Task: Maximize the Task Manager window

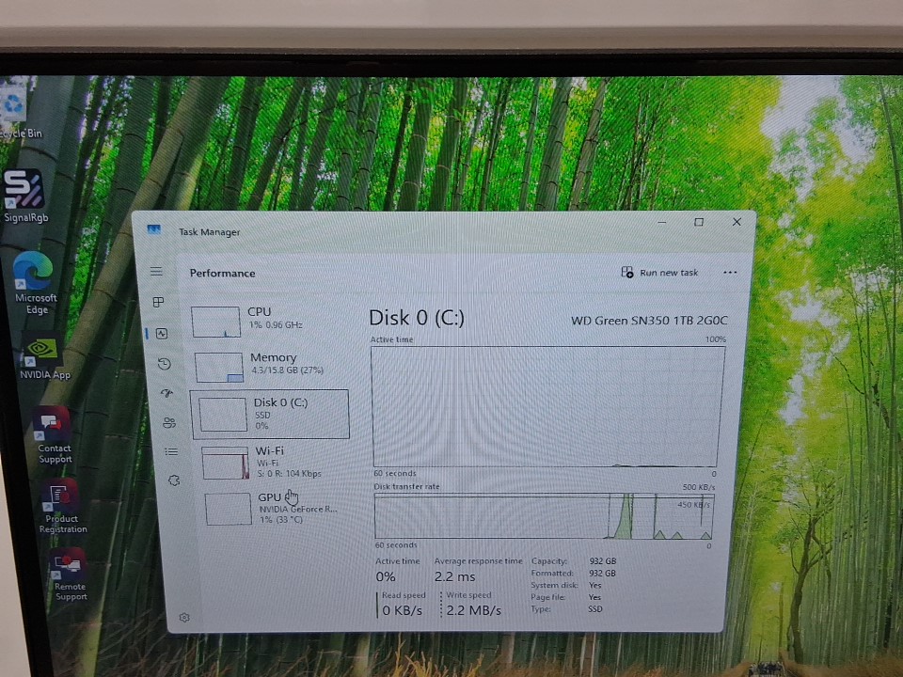Action: click(699, 222)
